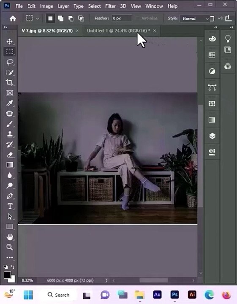Expand the toolbar double-arrow at top left
The image size is (237, 304).
[5, 27]
